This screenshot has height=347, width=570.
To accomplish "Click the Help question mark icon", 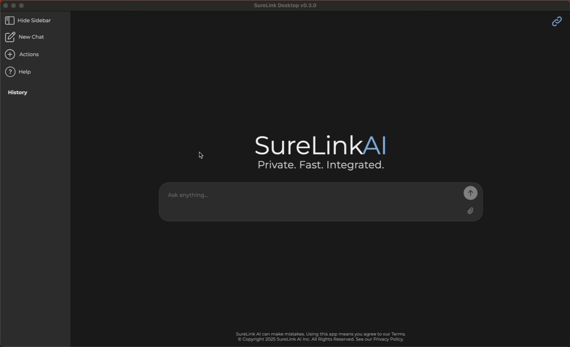I will (10, 72).
